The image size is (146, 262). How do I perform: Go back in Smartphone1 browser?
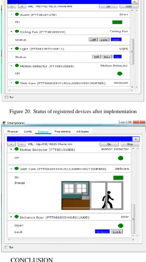pos(12,144)
